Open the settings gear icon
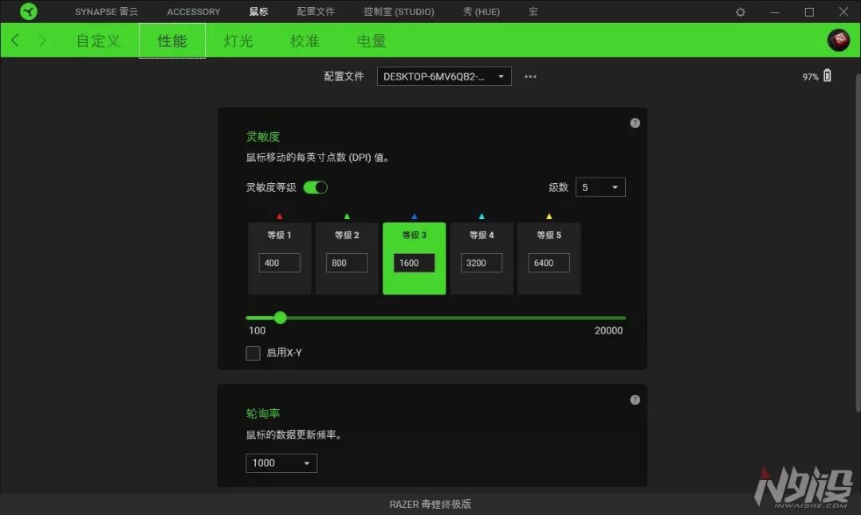861x515 pixels. 740,12
